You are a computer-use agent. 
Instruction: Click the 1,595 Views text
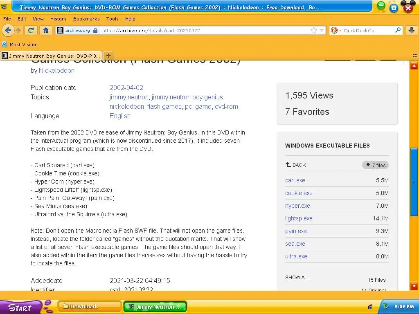click(x=309, y=95)
